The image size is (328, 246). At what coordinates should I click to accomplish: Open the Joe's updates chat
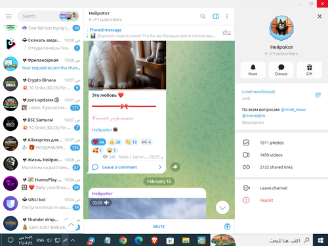coord(41,104)
